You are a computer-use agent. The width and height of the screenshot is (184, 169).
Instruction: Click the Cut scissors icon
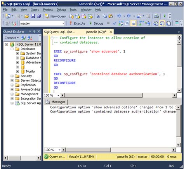98,16
